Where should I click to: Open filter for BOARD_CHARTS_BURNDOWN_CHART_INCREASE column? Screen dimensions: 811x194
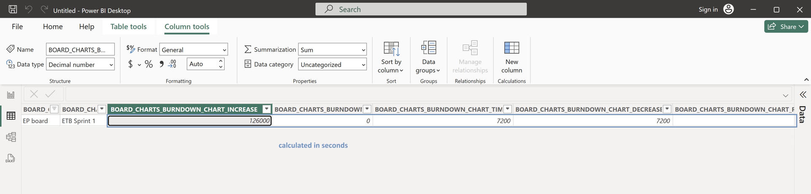point(267,109)
